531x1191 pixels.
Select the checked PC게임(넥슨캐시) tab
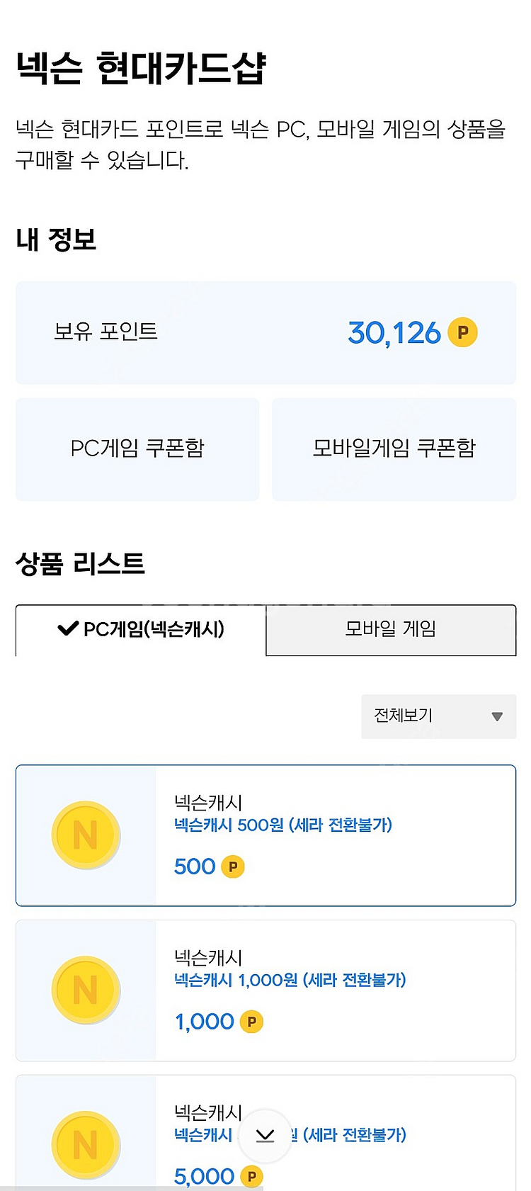[x=141, y=629]
